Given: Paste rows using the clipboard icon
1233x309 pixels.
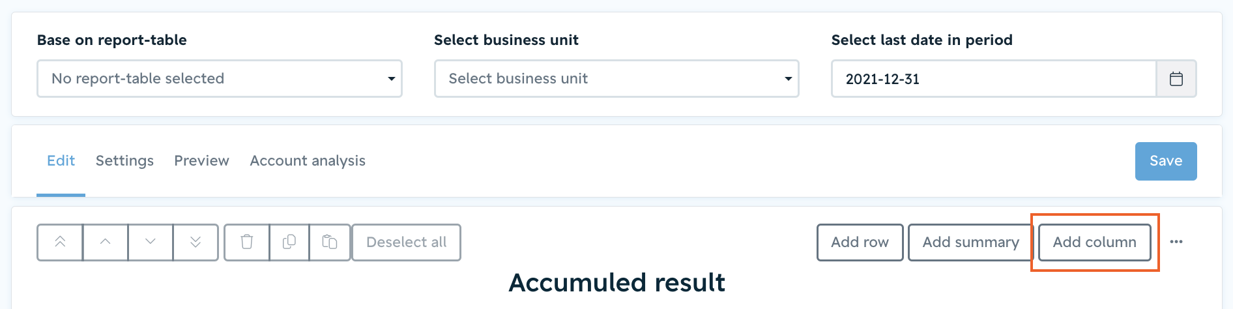Looking at the screenshot, I should [330, 243].
